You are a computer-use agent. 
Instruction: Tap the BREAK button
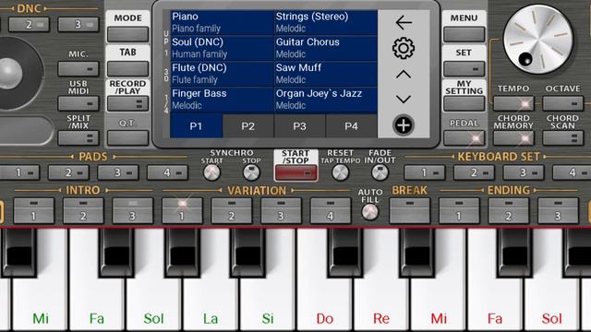[x=409, y=211]
